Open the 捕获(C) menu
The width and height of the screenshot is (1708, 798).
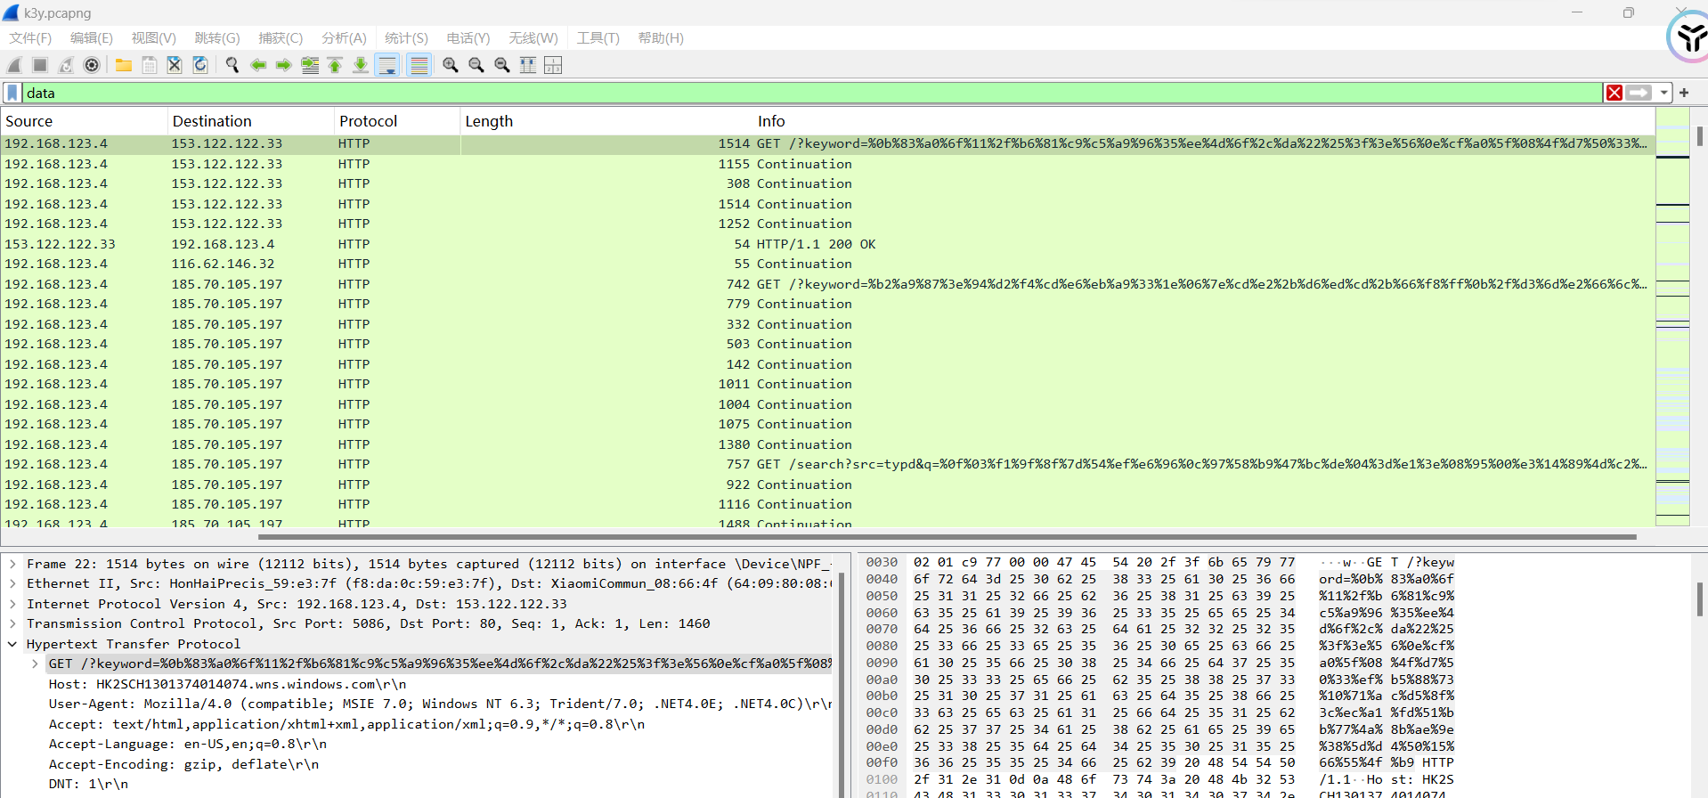pos(281,38)
